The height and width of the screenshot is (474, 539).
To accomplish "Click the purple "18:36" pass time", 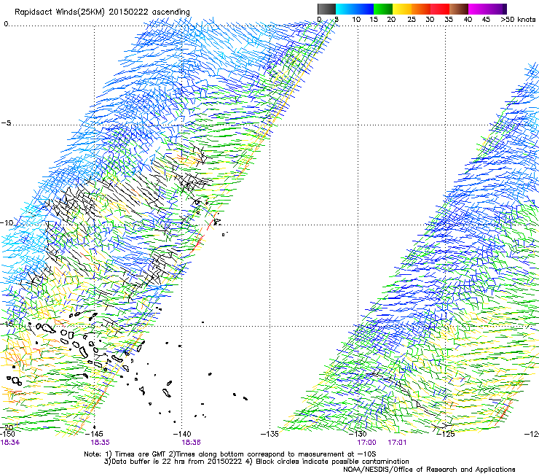I will tap(191, 443).
